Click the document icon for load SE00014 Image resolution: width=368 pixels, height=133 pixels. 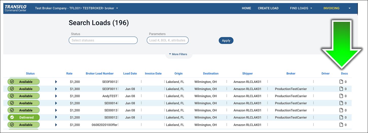point(341,103)
